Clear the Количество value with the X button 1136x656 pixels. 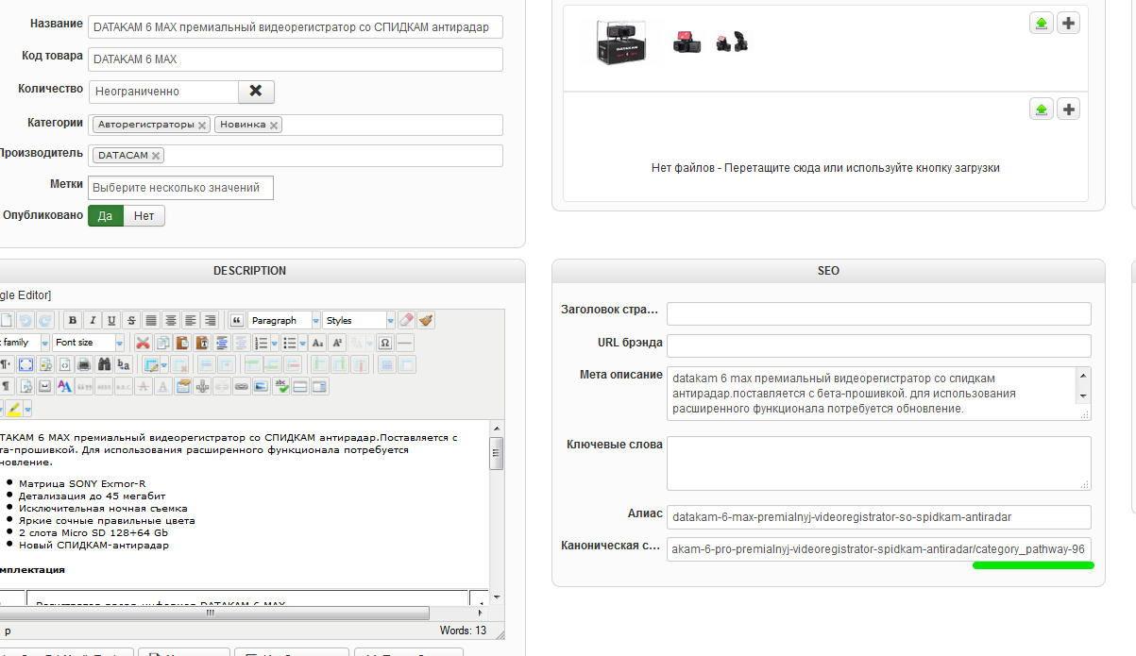coord(255,92)
